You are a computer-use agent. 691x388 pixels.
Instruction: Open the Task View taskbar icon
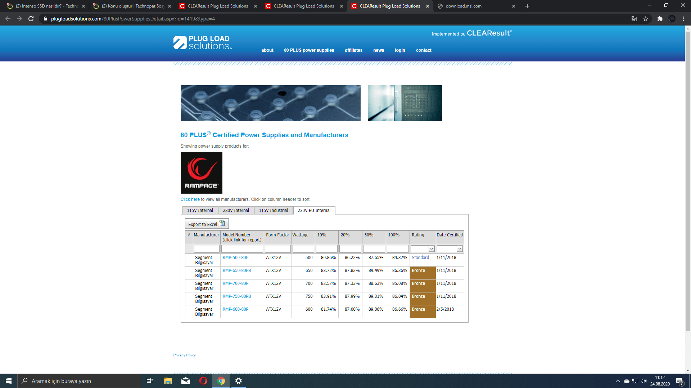[x=150, y=381]
